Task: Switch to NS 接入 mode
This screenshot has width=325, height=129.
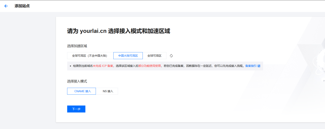Action: coord(108,91)
